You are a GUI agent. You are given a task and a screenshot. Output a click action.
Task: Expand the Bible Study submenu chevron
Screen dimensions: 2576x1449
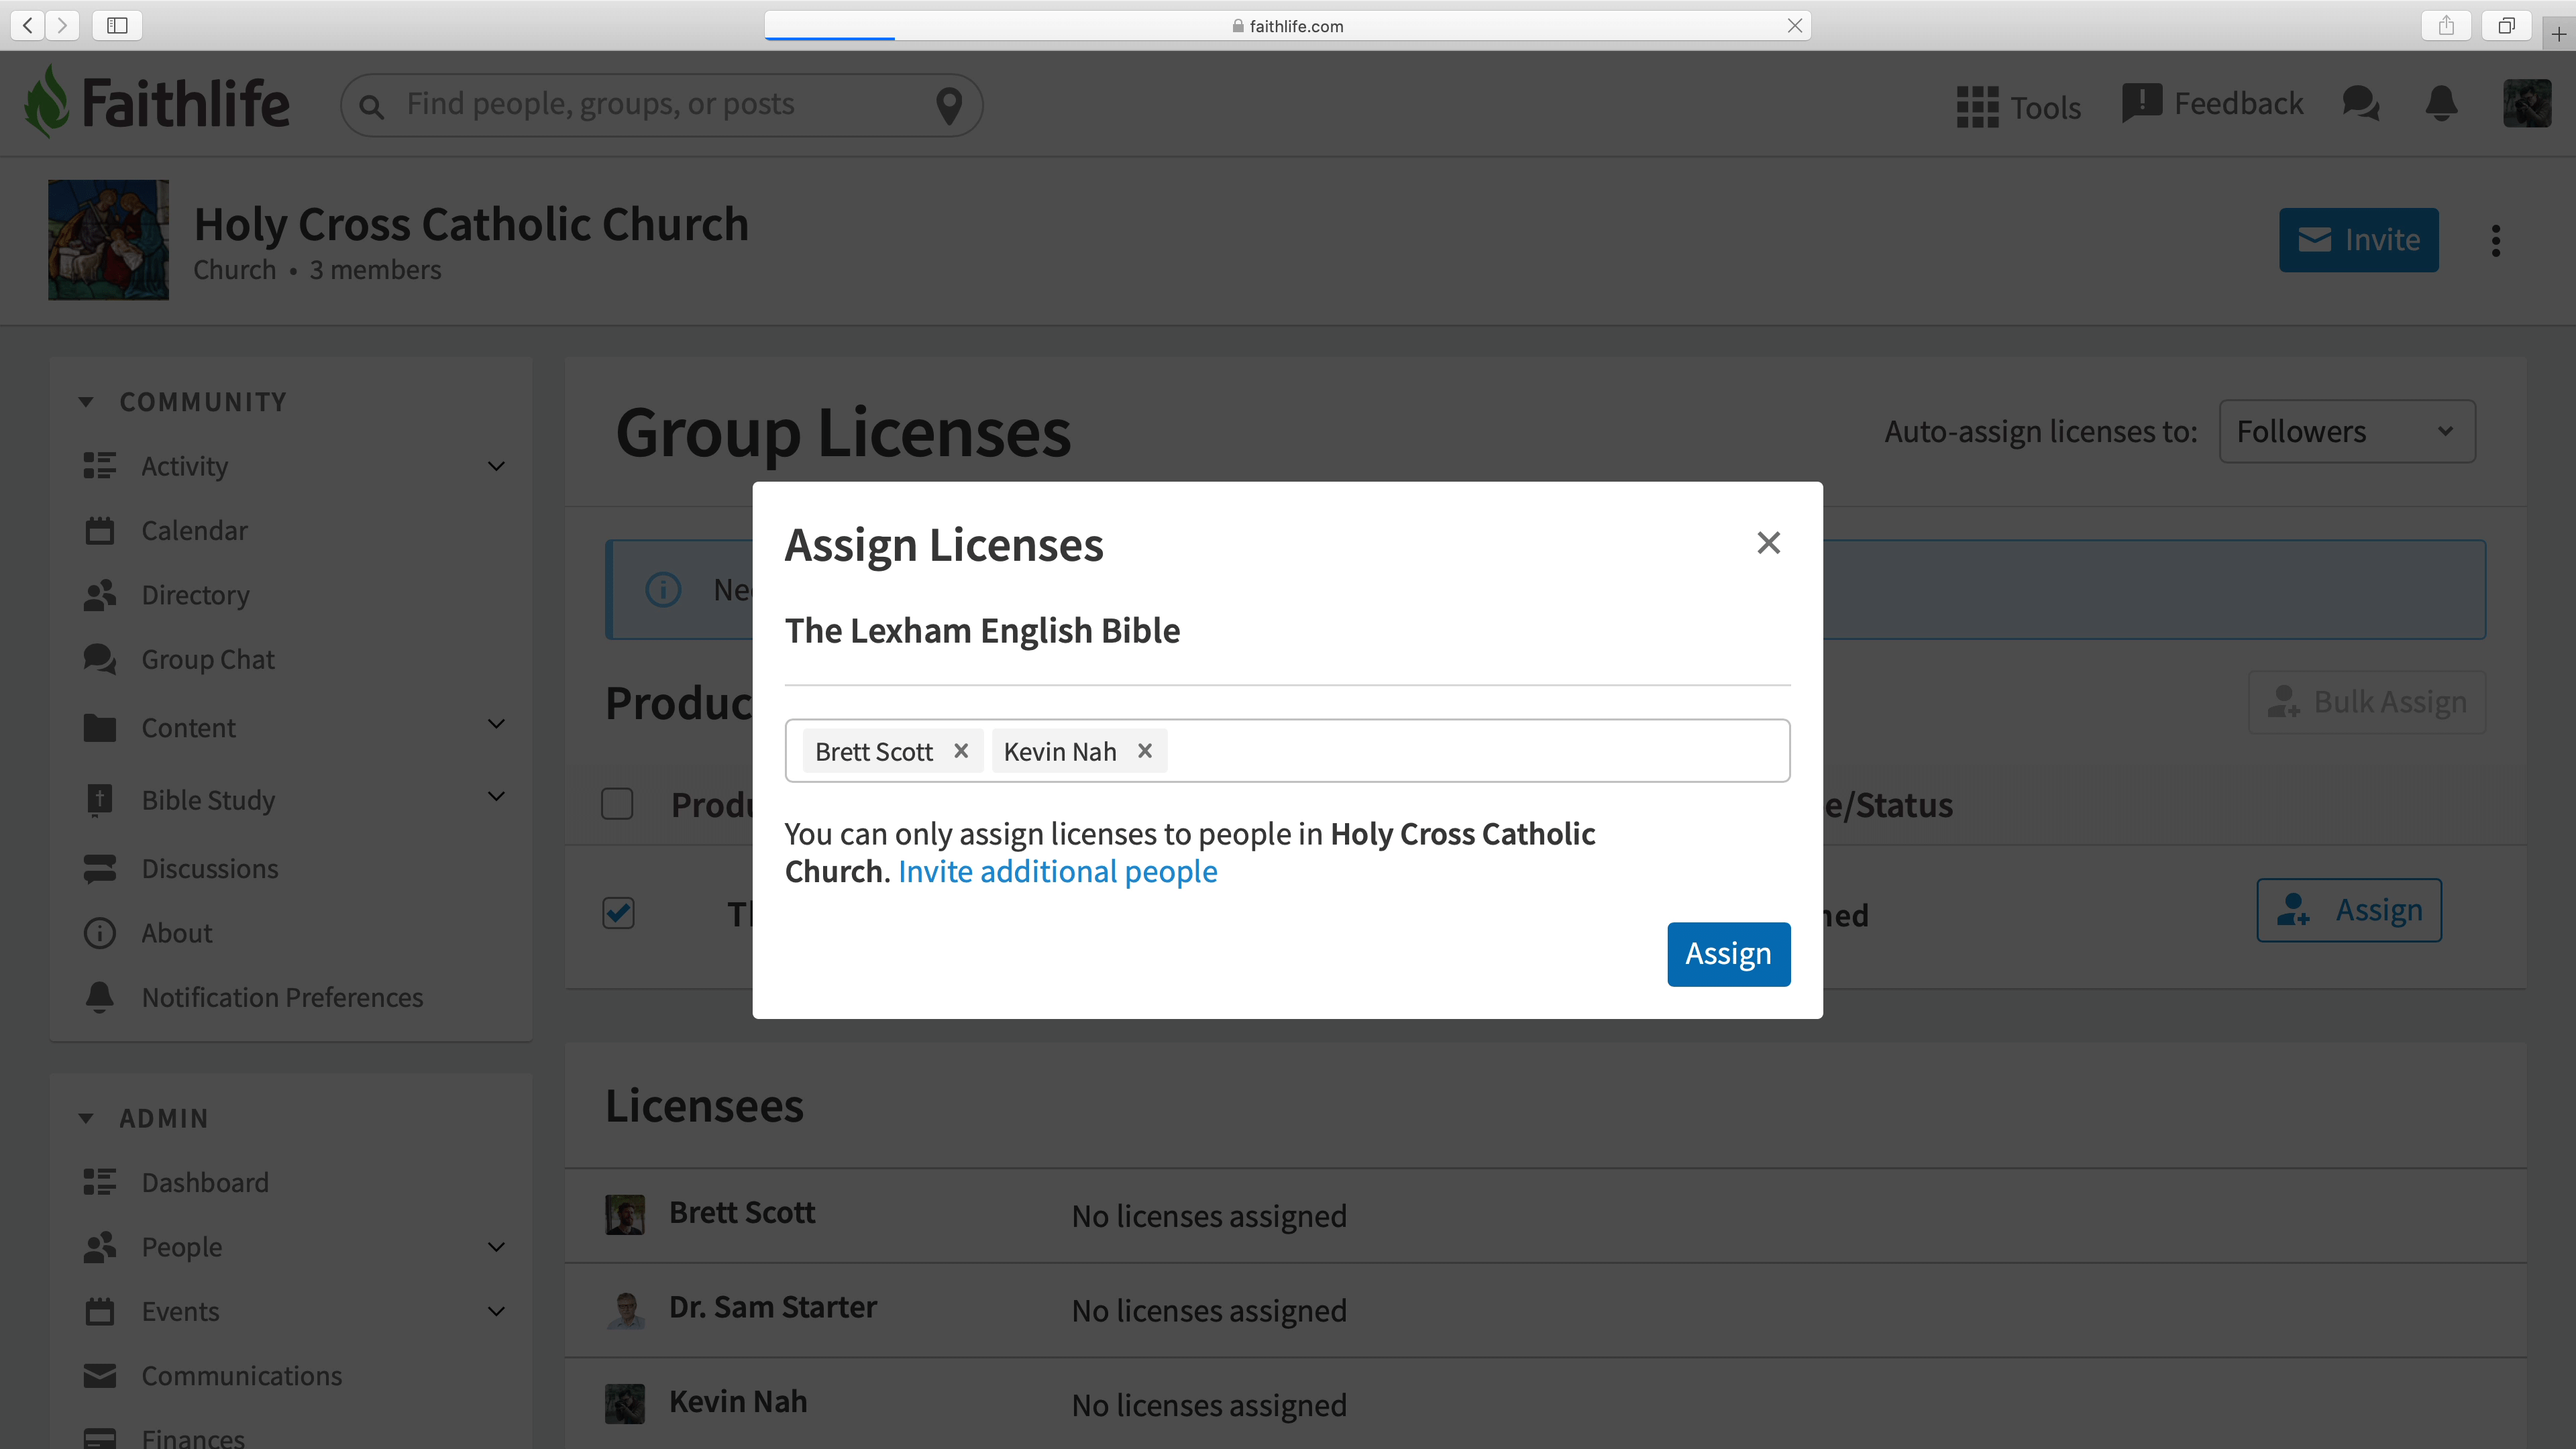coord(496,796)
